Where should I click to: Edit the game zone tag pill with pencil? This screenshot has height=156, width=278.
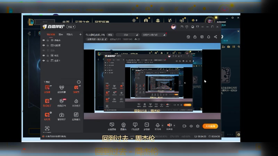pos(97,39)
